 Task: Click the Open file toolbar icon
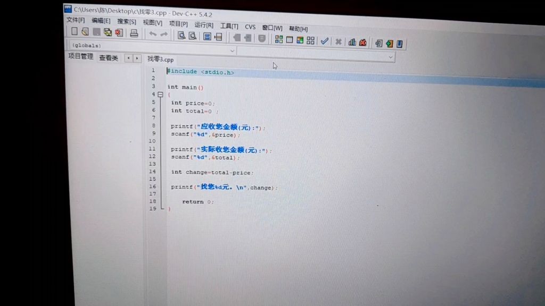(85, 32)
